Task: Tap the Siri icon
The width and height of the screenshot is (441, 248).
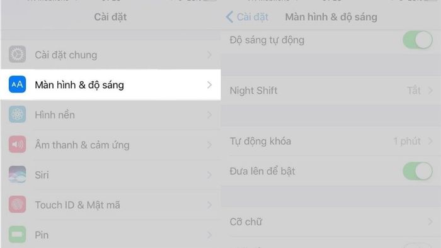Action: point(17,174)
